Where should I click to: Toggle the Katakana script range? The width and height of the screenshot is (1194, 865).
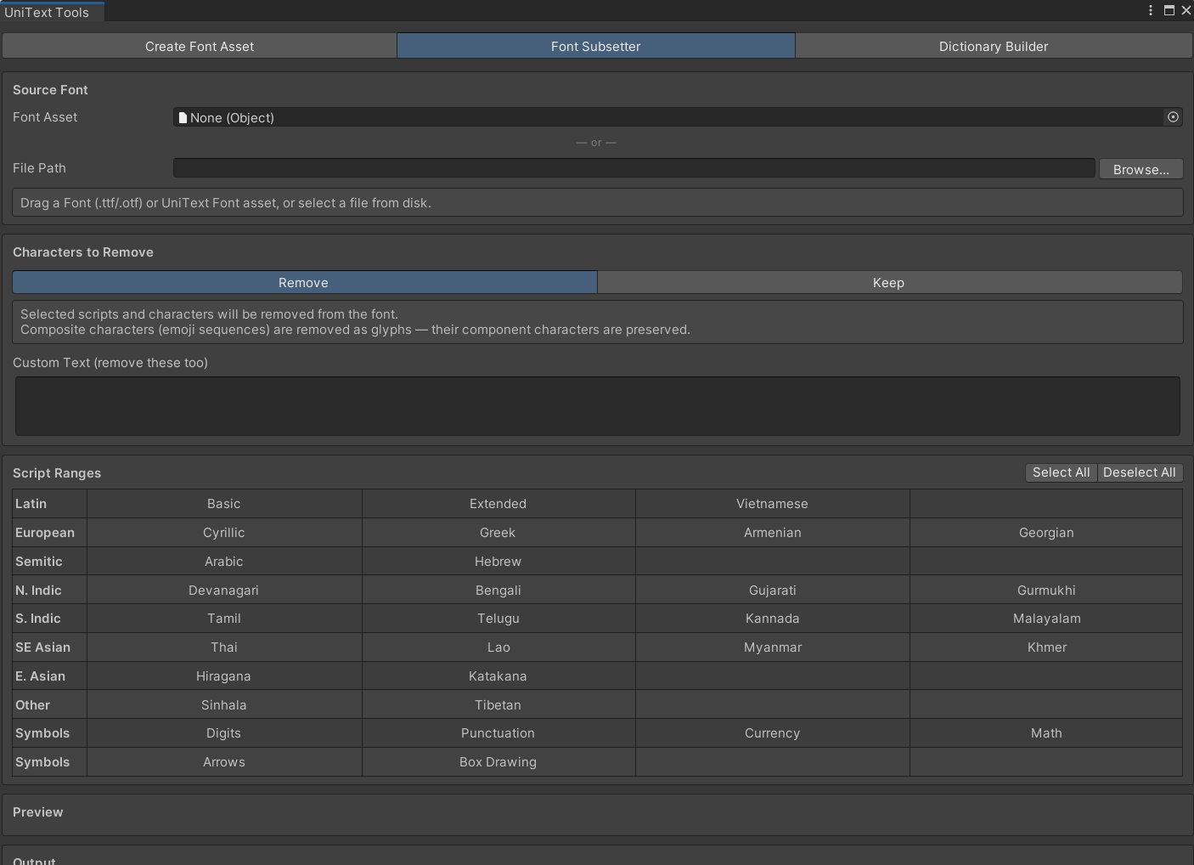[x=498, y=676]
